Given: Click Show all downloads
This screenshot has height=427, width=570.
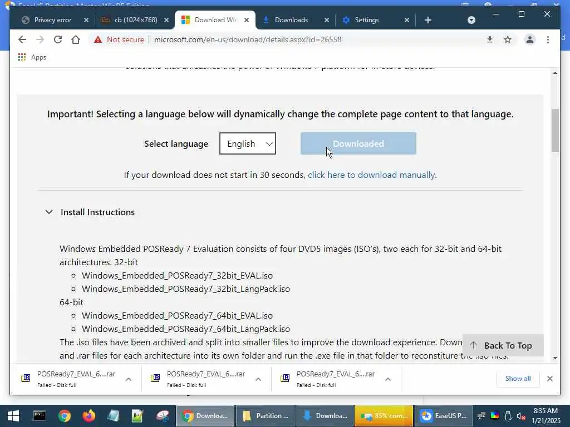Looking at the screenshot, I should click(518, 379).
